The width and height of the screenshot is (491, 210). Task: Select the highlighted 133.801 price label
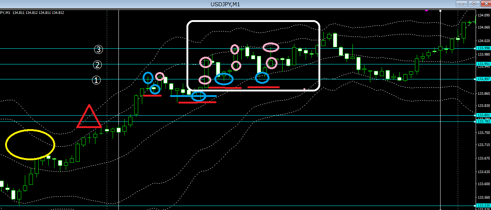[484, 115]
